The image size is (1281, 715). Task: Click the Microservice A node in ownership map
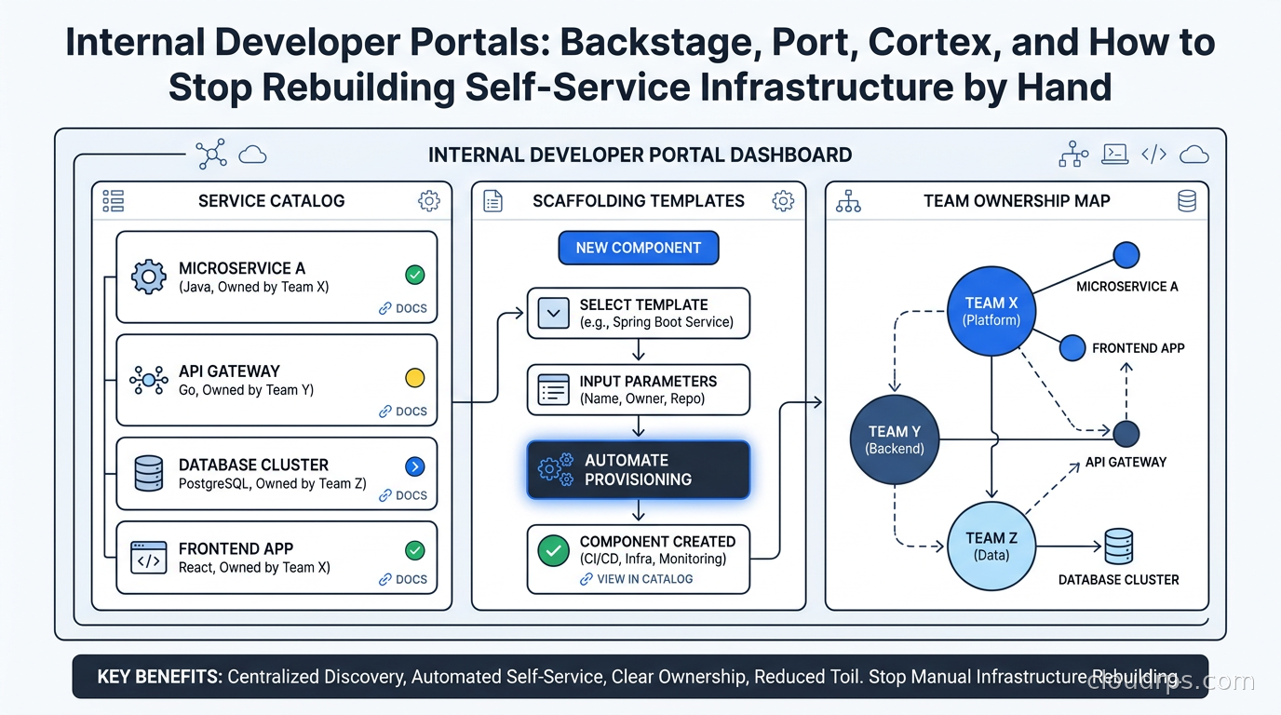coord(1126,255)
